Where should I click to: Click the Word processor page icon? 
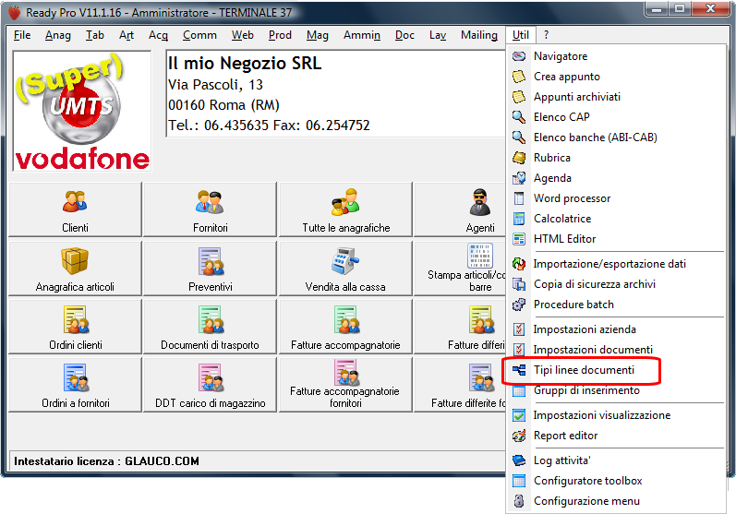(x=519, y=198)
